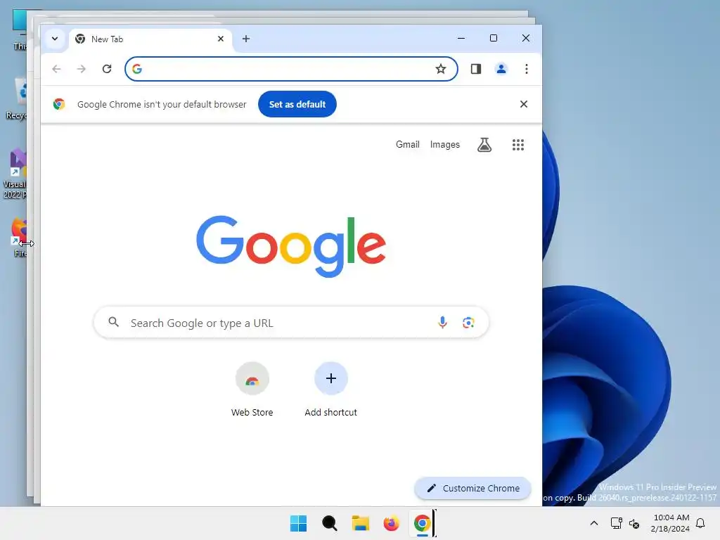Click the Google logo
This screenshot has width=720, height=540.
(291, 246)
